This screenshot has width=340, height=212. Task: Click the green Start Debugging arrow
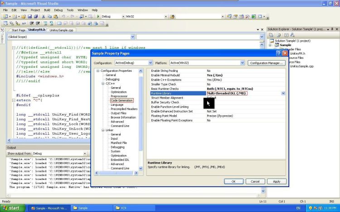click(98, 16)
